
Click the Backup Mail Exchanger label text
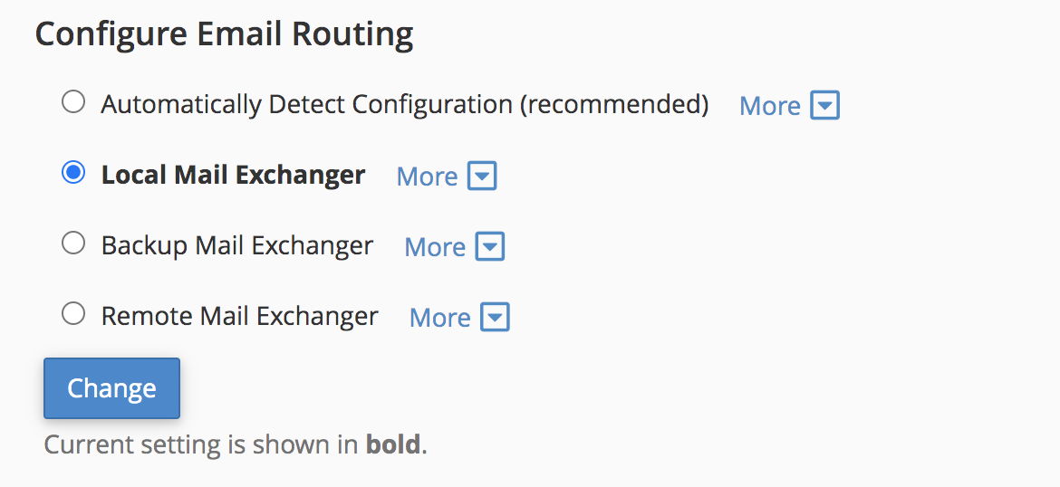237,245
